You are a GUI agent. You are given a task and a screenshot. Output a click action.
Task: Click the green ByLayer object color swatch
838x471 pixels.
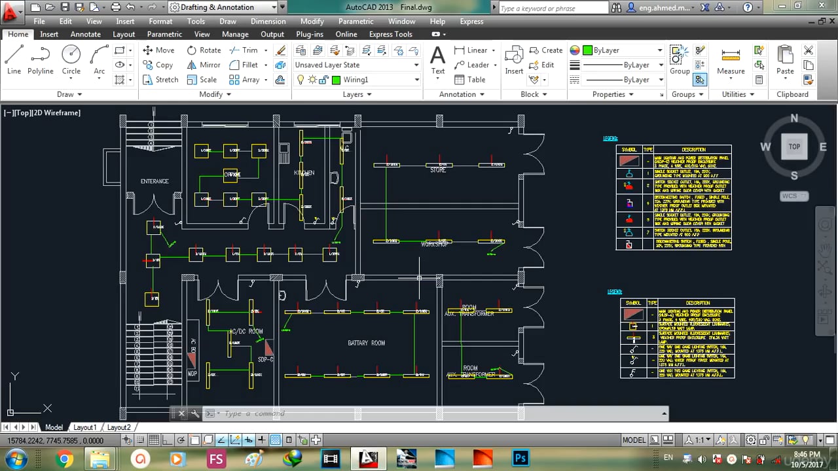click(x=588, y=50)
